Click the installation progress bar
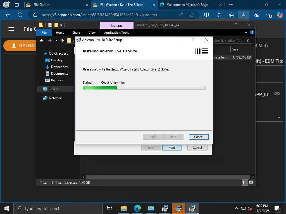Viewport: 286px width, 214px height. 144,88
